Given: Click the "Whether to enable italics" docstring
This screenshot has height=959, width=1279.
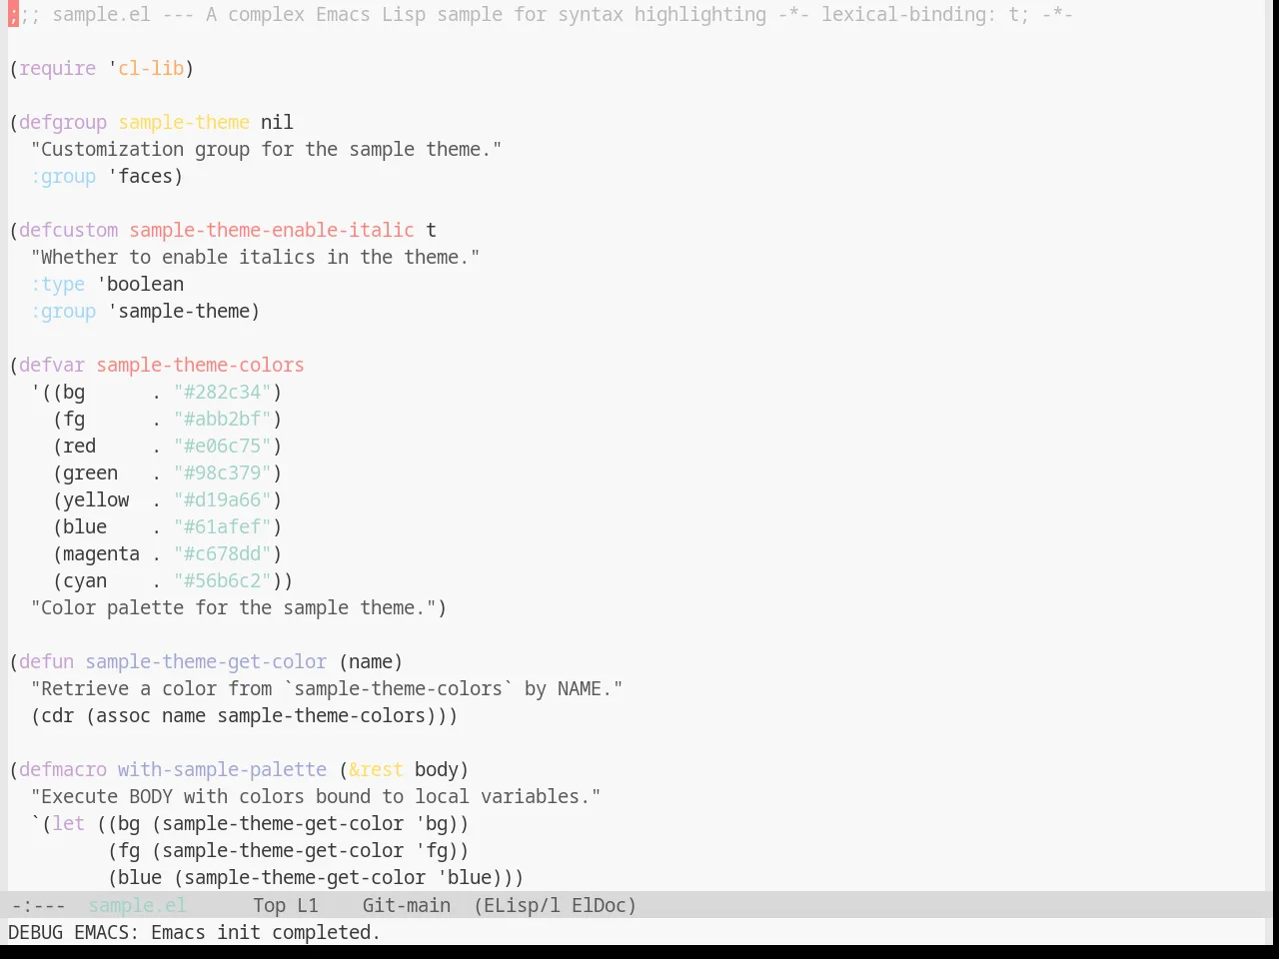Looking at the screenshot, I should coord(255,257).
